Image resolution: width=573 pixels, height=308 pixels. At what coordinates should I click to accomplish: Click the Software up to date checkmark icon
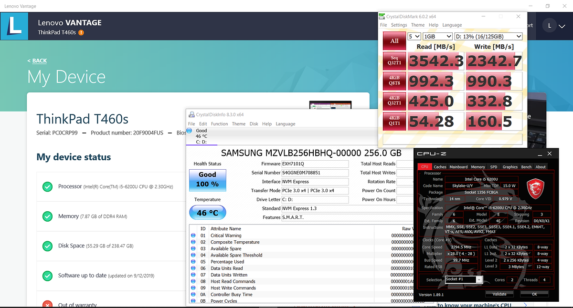click(x=47, y=276)
